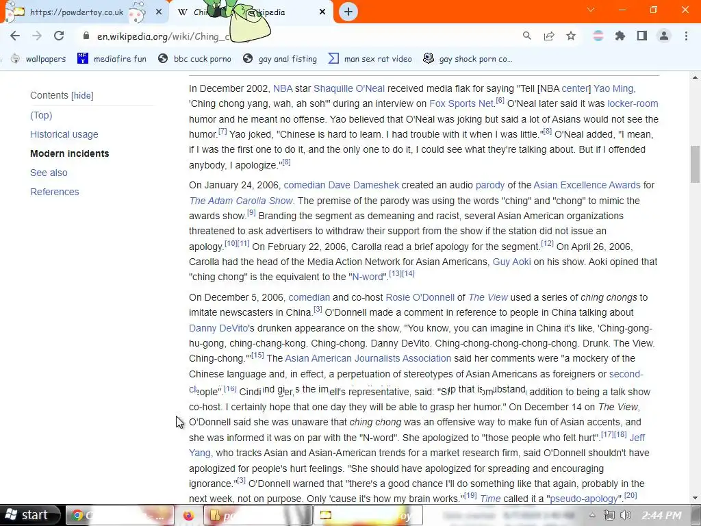
Task: Go back to the previous page
Action: point(15,36)
